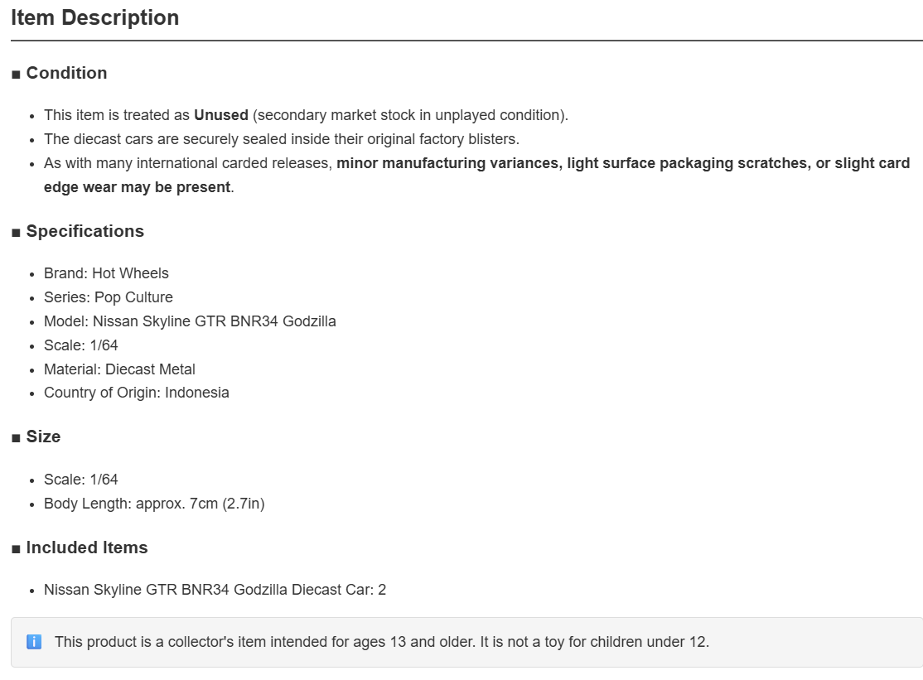Click the original factory blisters sentence

tap(282, 139)
